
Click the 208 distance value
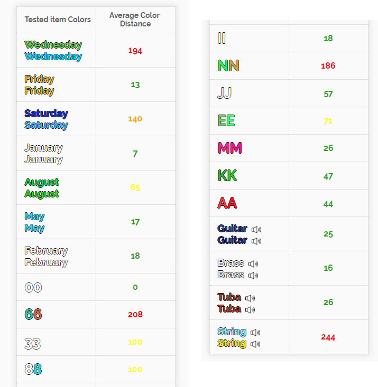(135, 315)
